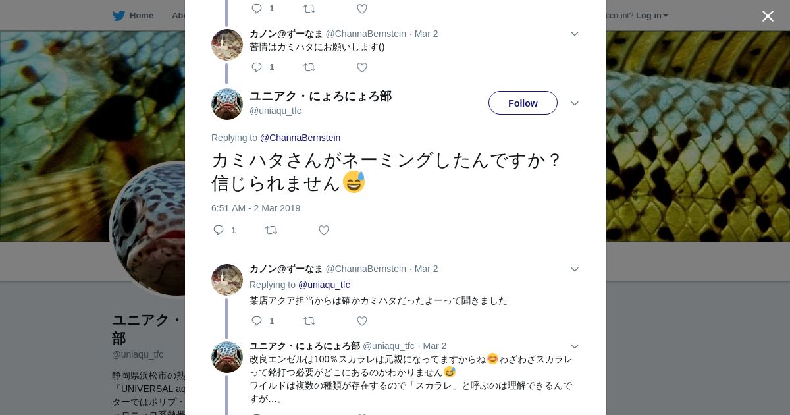Reply to the 苦情はカミハタ tweet
Screen dimensions: 790x415
click(x=257, y=67)
